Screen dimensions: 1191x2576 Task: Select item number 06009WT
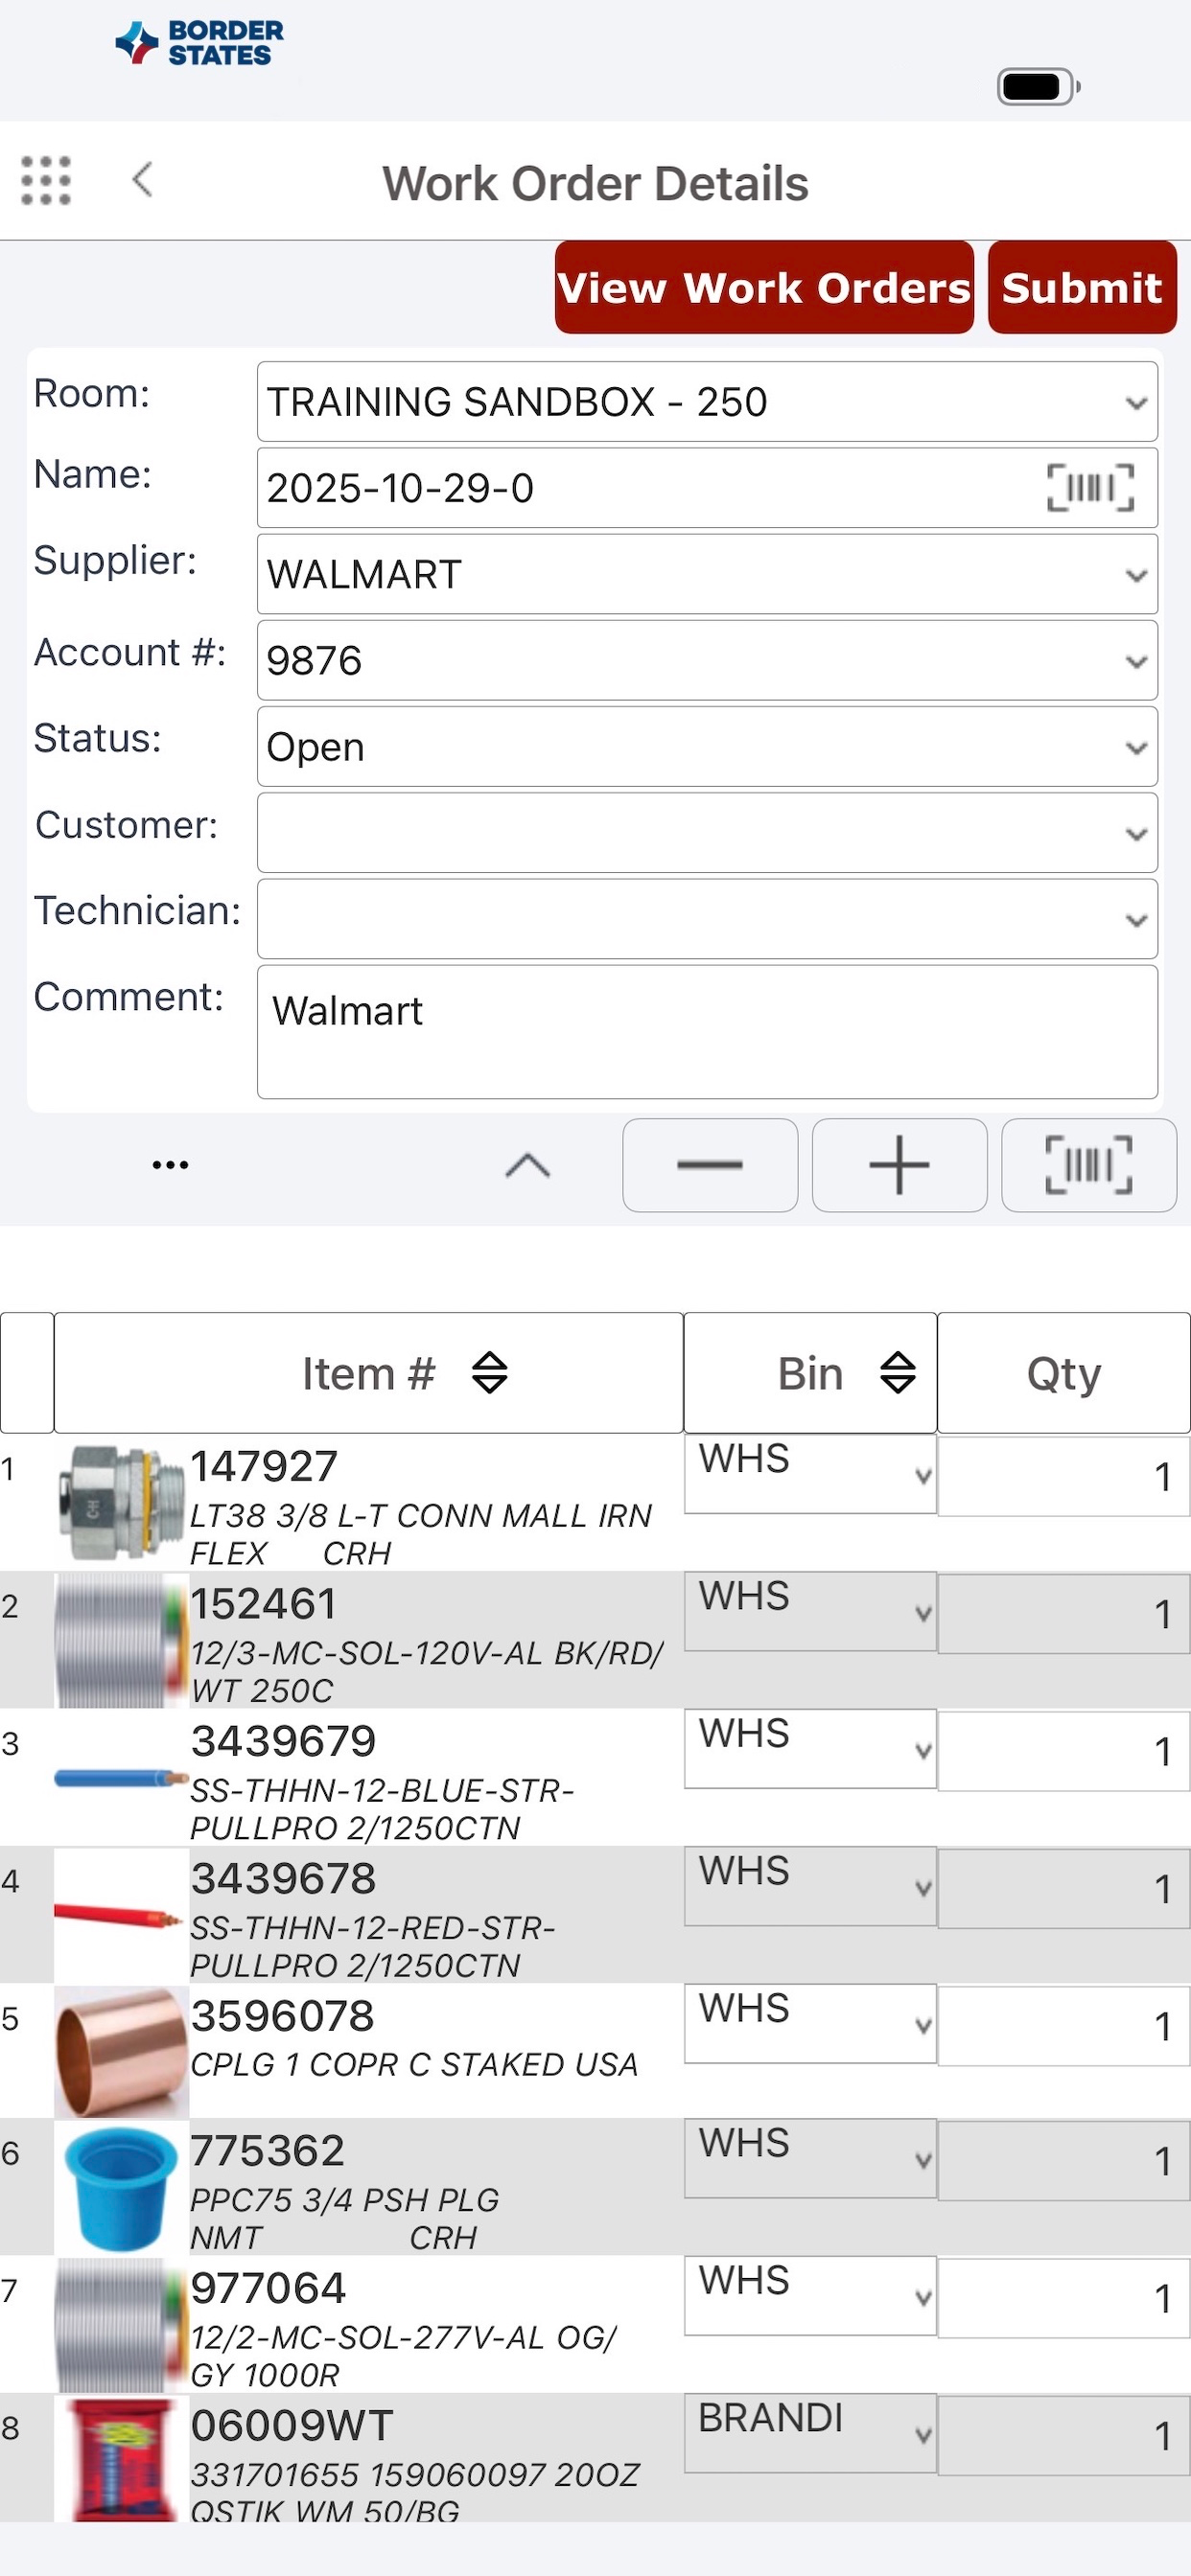tap(292, 2425)
